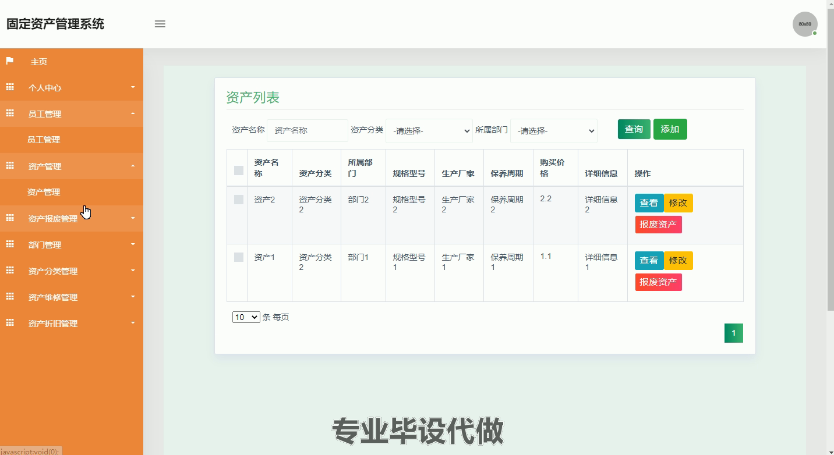Change the rows-per-page dropdown showing 10

tap(246, 317)
